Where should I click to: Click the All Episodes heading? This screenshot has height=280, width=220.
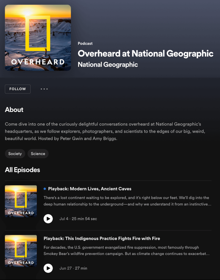click(x=22, y=170)
